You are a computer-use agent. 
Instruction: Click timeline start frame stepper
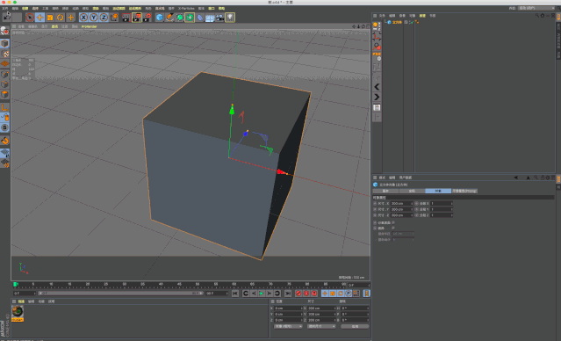pos(35,294)
